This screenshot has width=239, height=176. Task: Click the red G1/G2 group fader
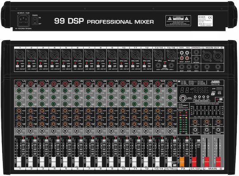pos(194,162)
